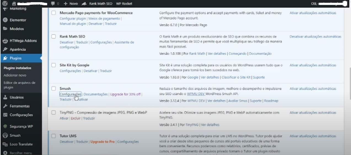Screen dimensions: 351x155
Task: Select Adicionar novo submenu item
Action: pos(15,75)
